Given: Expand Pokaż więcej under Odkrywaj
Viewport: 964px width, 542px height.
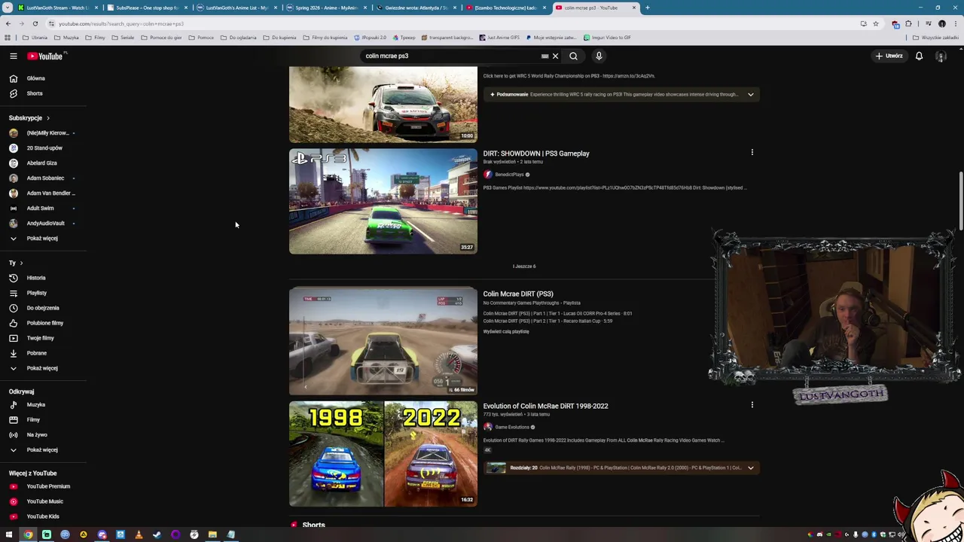Looking at the screenshot, I should (x=43, y=450).
